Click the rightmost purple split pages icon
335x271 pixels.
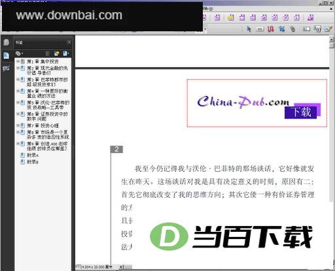pyautogui.click(x=310, y=18)
